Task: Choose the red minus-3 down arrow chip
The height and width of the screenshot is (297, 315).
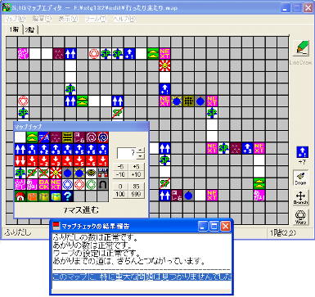Action: point(56,161)
